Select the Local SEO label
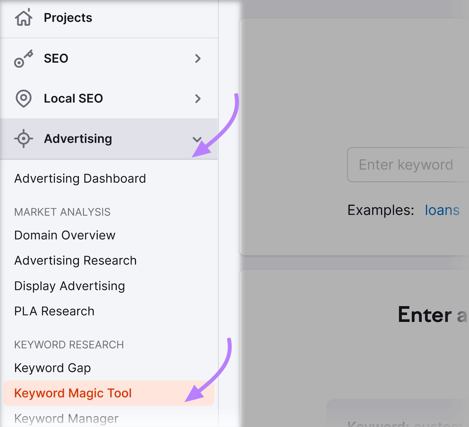 (73, 99)
